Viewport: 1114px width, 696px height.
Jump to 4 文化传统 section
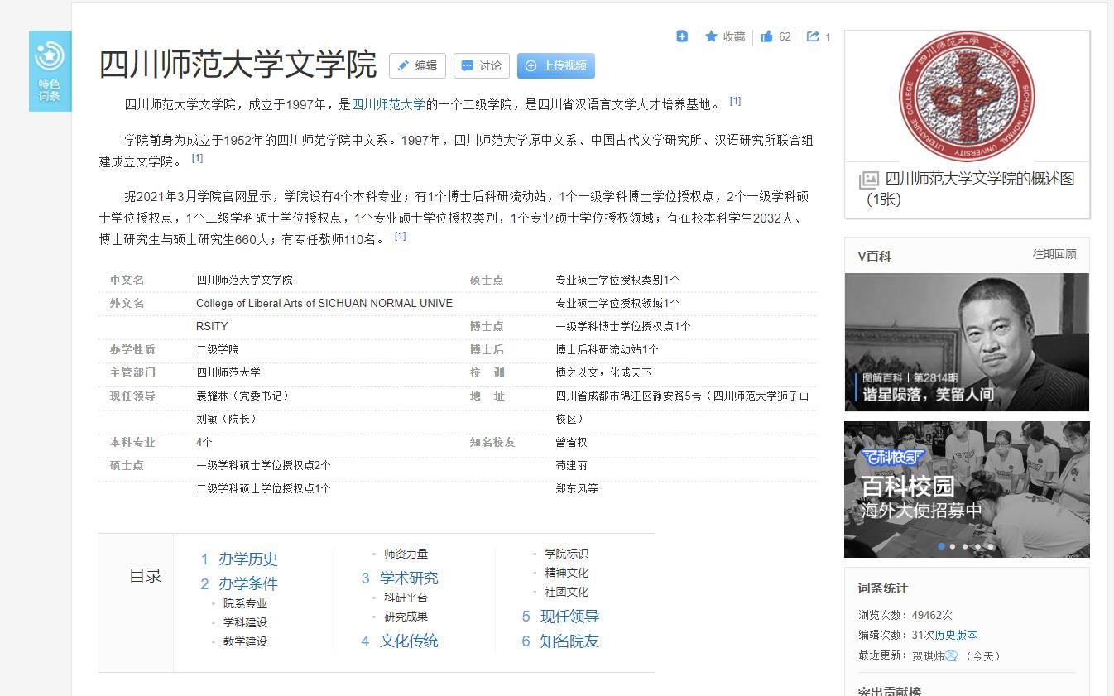400,641
